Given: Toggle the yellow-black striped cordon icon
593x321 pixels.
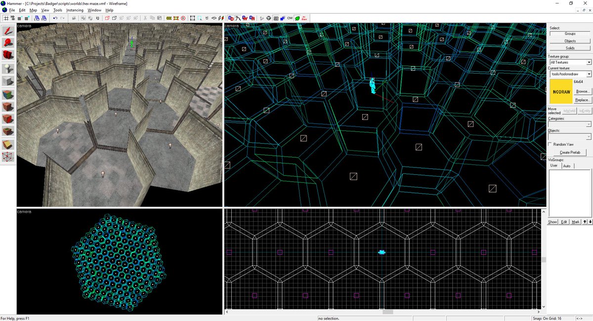Looking at the screenshot, I should [169, 18].
